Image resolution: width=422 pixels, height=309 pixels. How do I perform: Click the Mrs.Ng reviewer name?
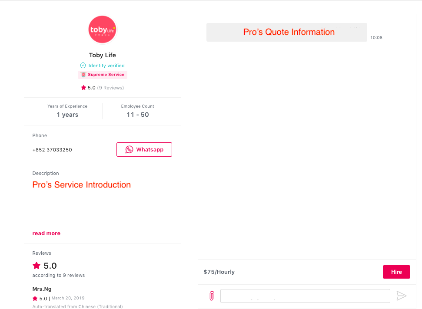click(42, 289)
